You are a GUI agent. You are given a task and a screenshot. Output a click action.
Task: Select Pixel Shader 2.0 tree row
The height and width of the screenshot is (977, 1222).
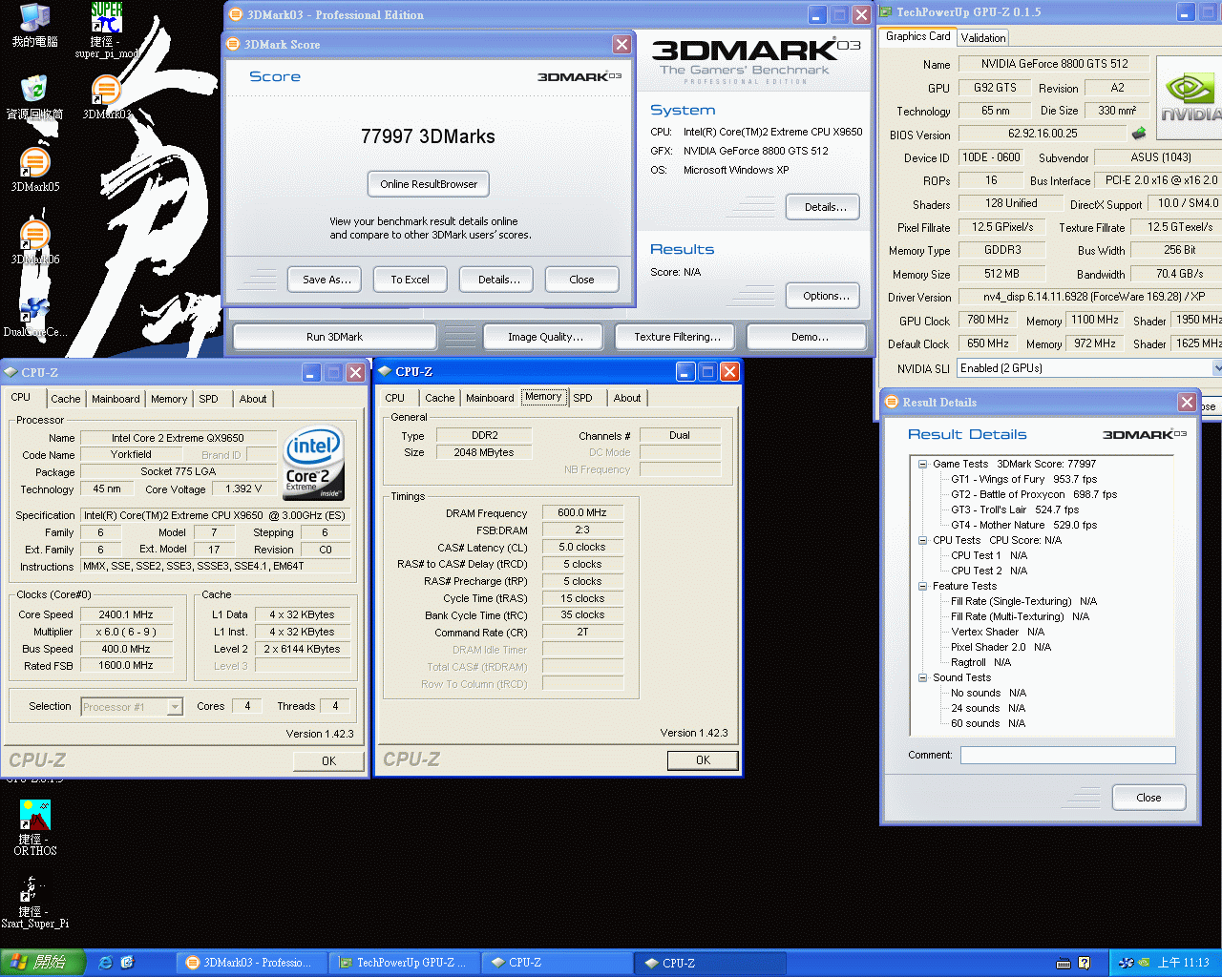(1001, 647)
